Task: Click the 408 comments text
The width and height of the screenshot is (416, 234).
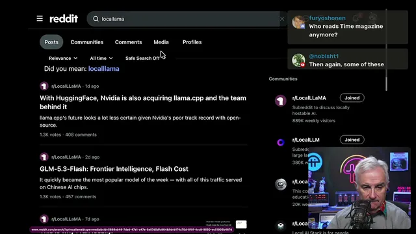Action: click(x=81, y=135)
